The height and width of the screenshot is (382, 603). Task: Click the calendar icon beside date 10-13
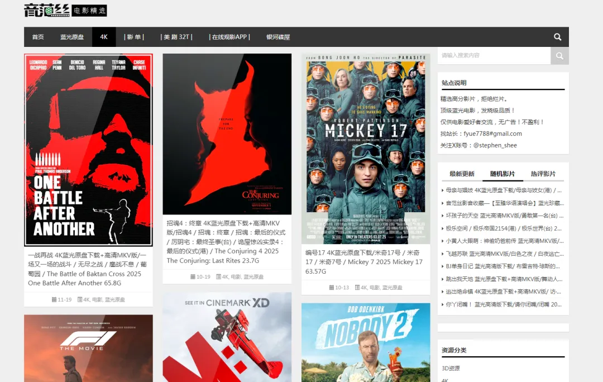332,288
